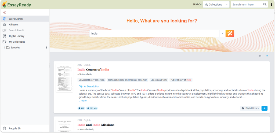Click the Digital Library button on census card
The image size is (275, 133).
[250, 108]
